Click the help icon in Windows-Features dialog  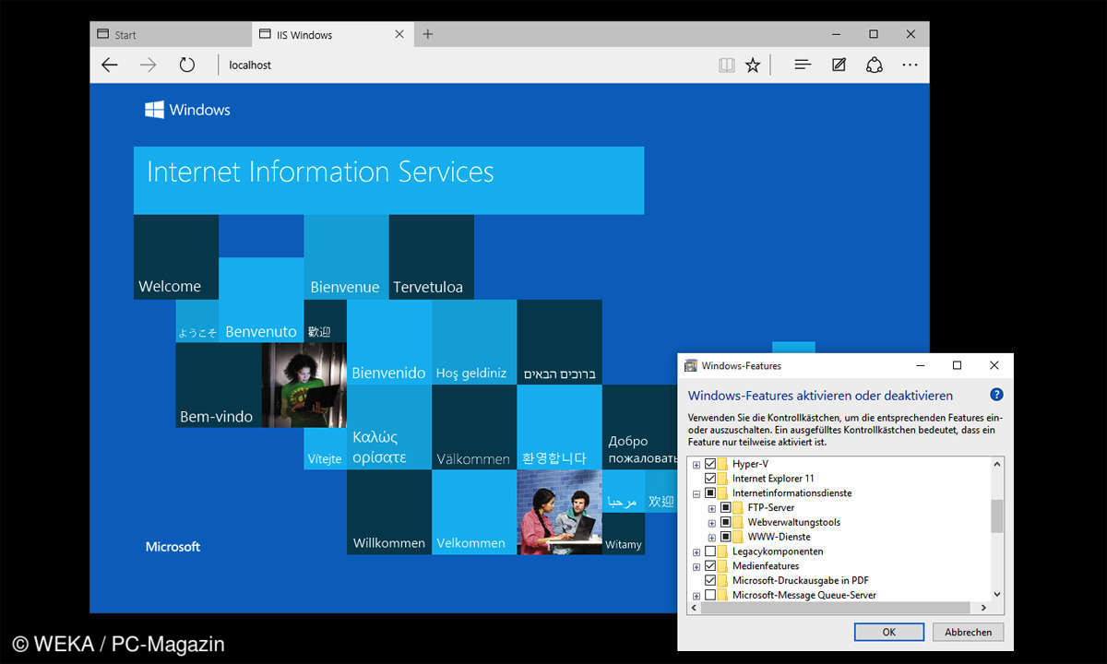point(996,395)
